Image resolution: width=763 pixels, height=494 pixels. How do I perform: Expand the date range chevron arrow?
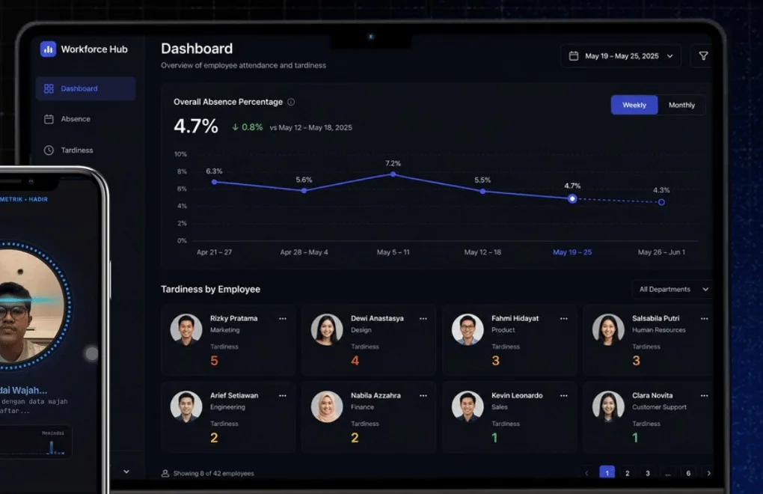coord(670,56)
